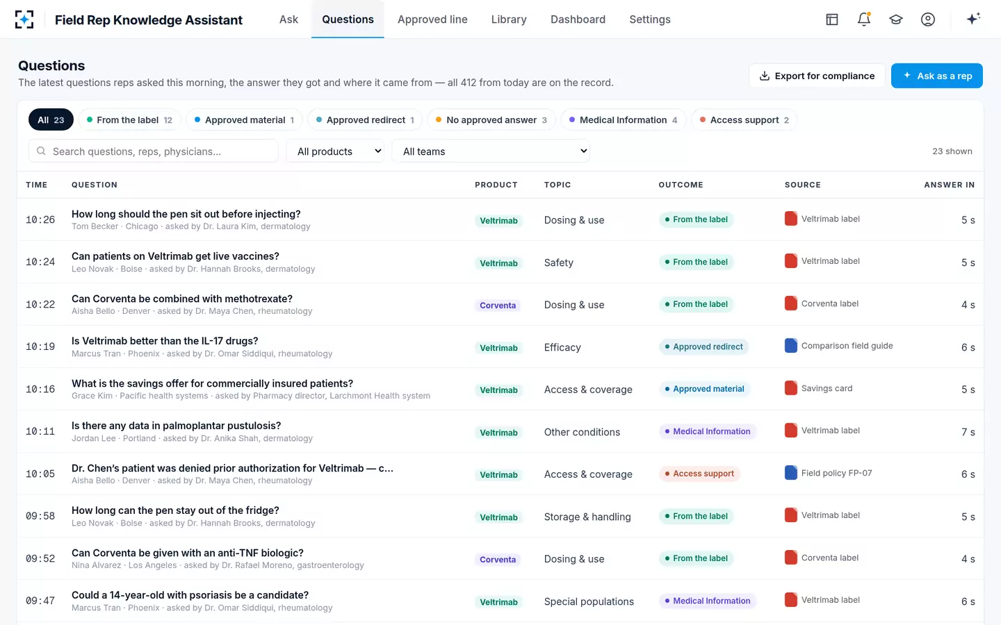Screen dimensions: 1001x625
Task: Click the Corventa label document icon in the 09:52 row
Action: [791, 558]
